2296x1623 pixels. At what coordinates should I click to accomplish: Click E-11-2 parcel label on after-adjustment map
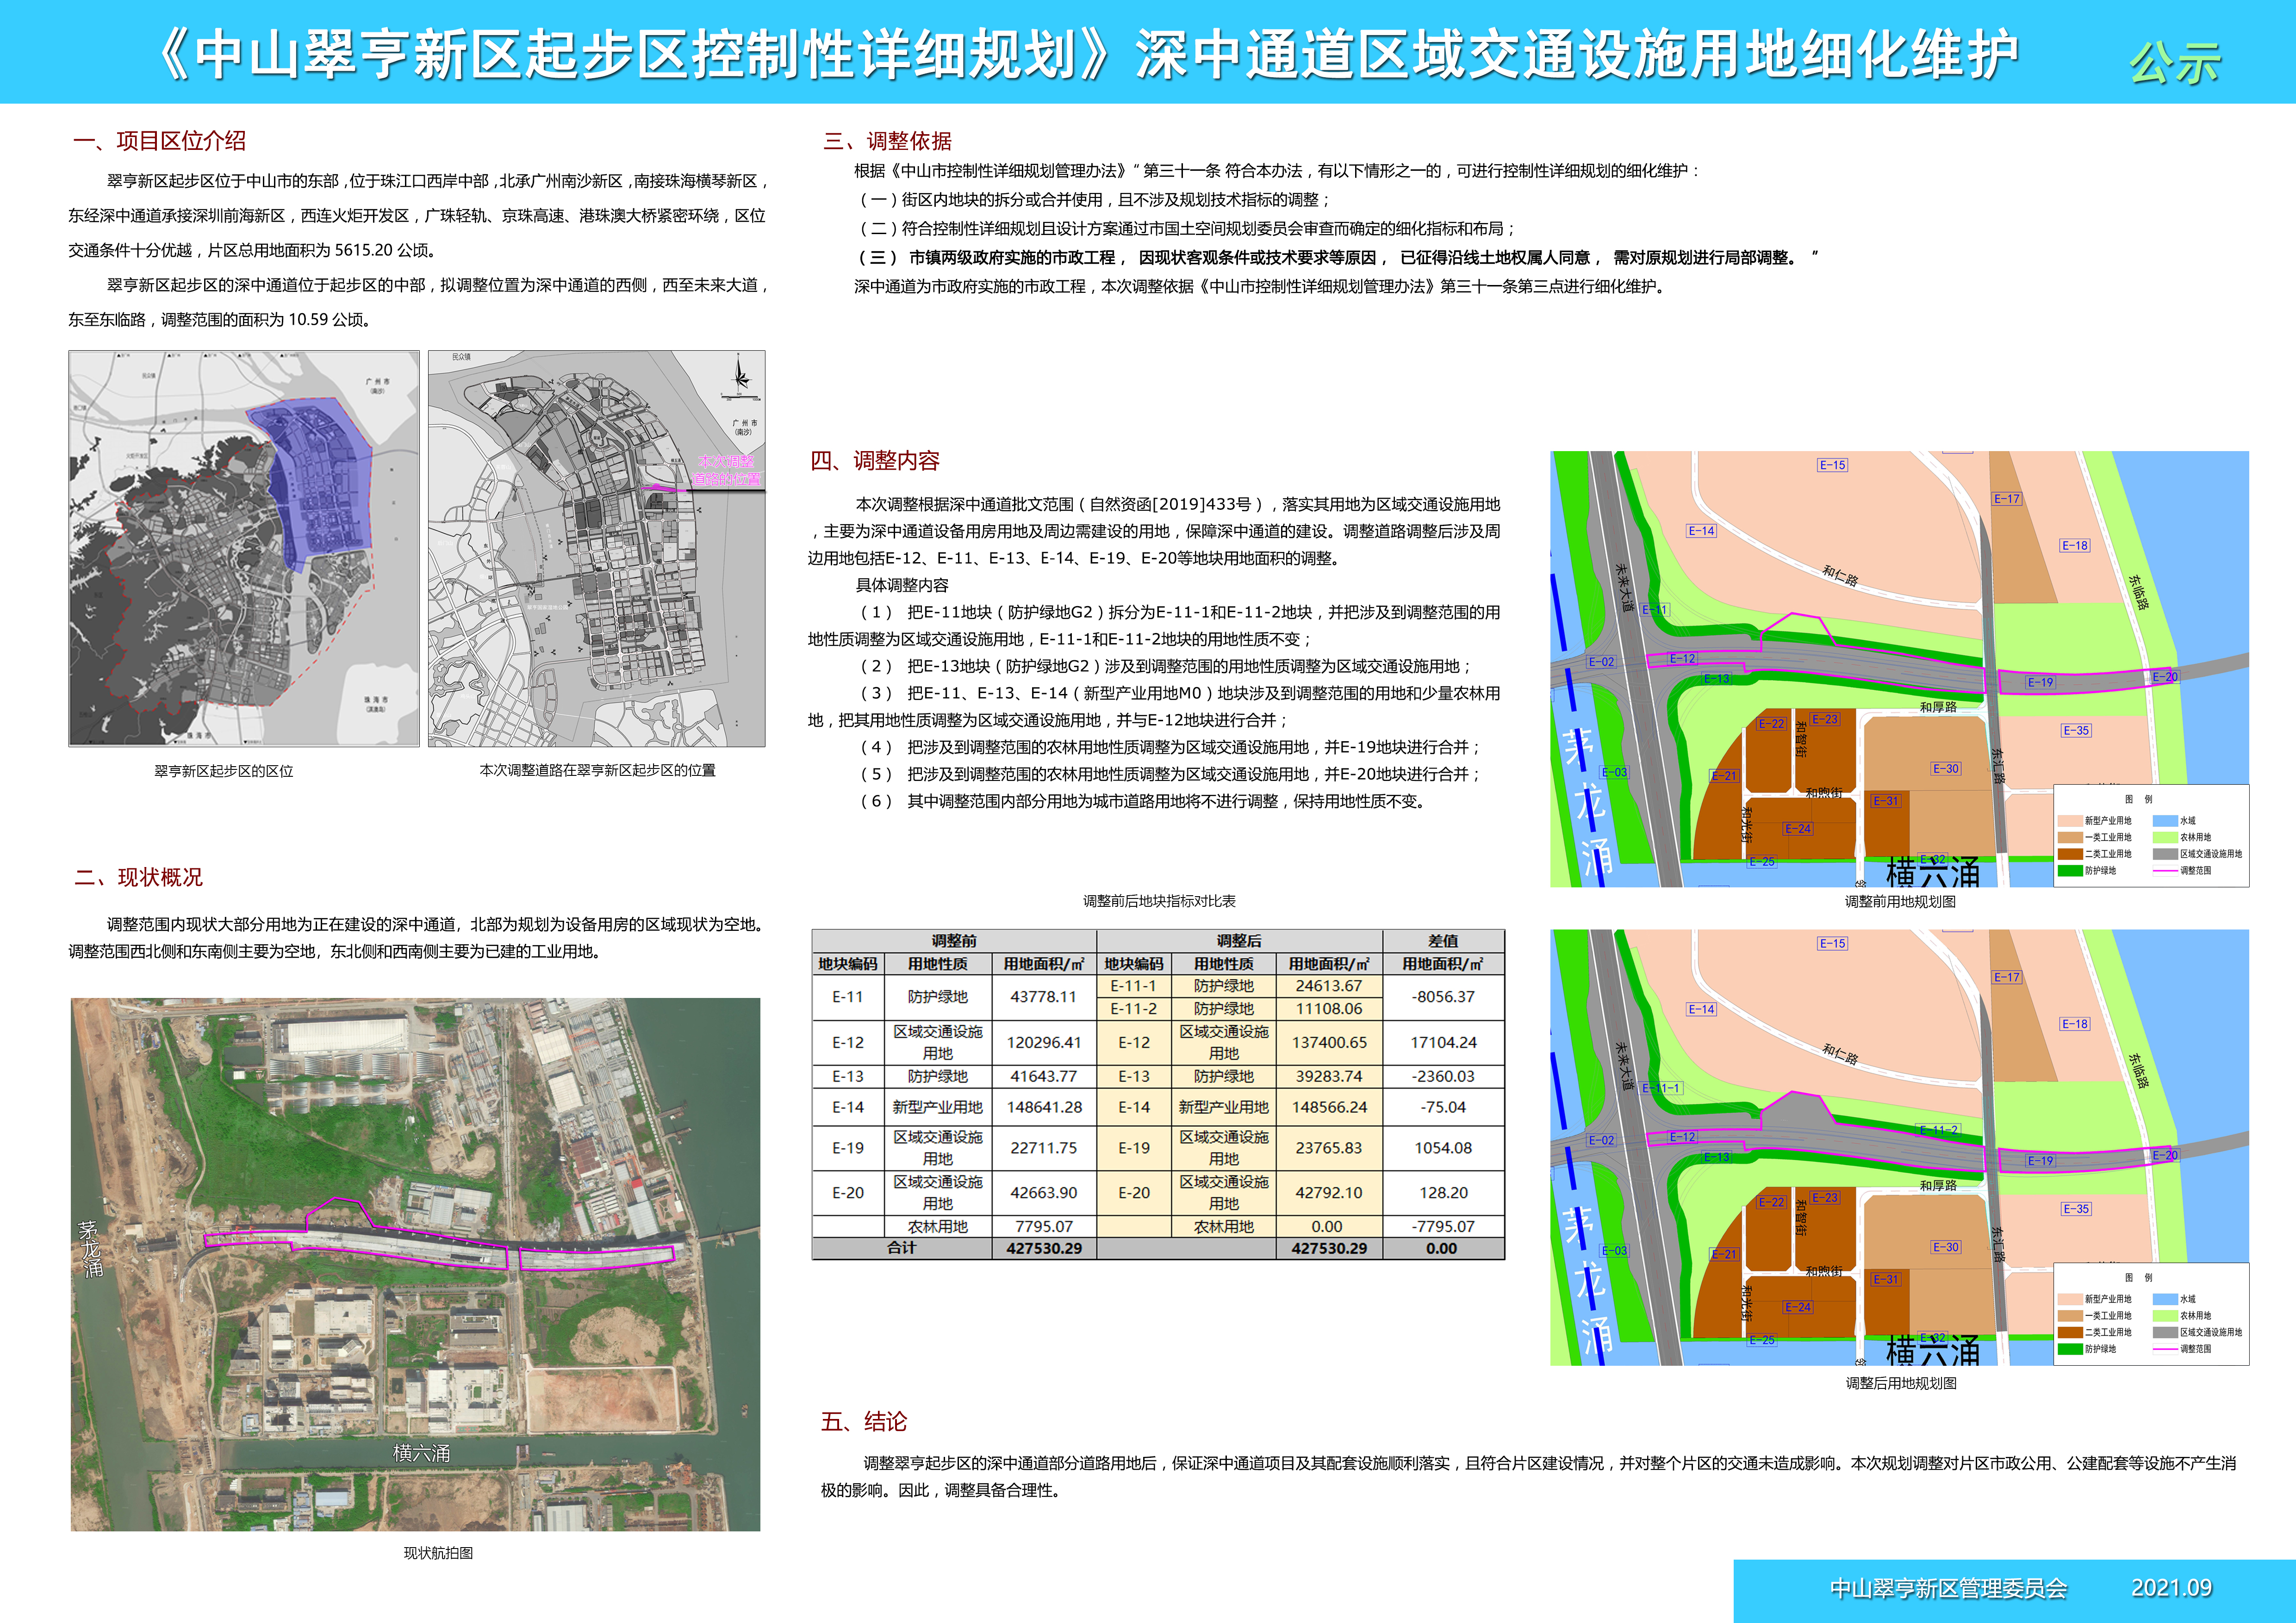pos(1938,1129)
